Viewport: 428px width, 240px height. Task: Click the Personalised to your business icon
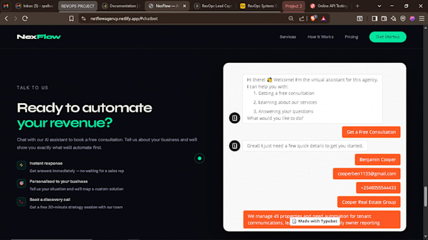point(21,183)
